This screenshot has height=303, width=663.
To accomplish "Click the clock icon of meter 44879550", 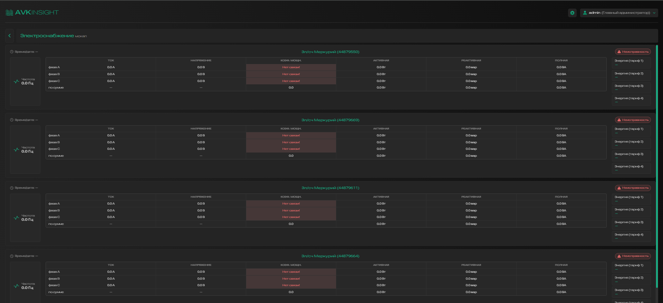I will [x=12, y=52].
